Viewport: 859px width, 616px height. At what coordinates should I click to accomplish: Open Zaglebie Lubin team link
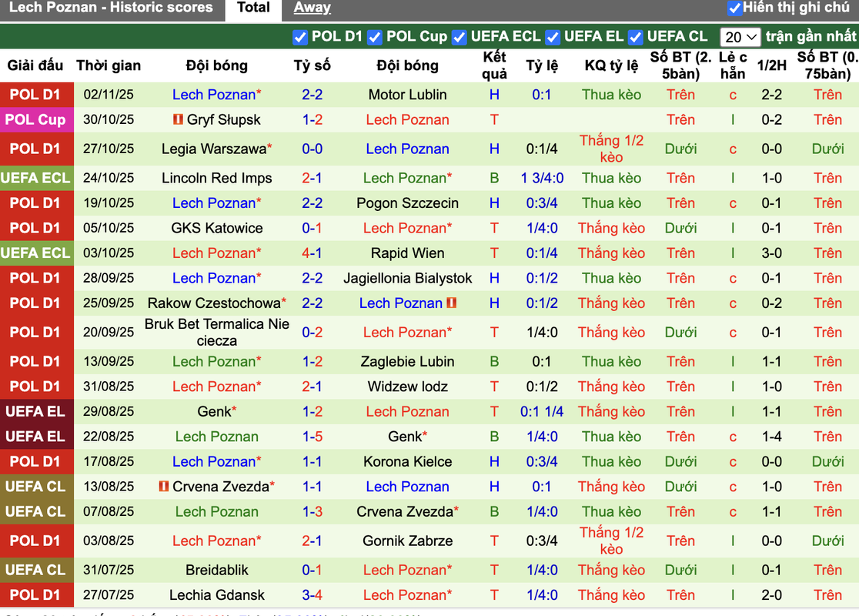pos(408,362)
